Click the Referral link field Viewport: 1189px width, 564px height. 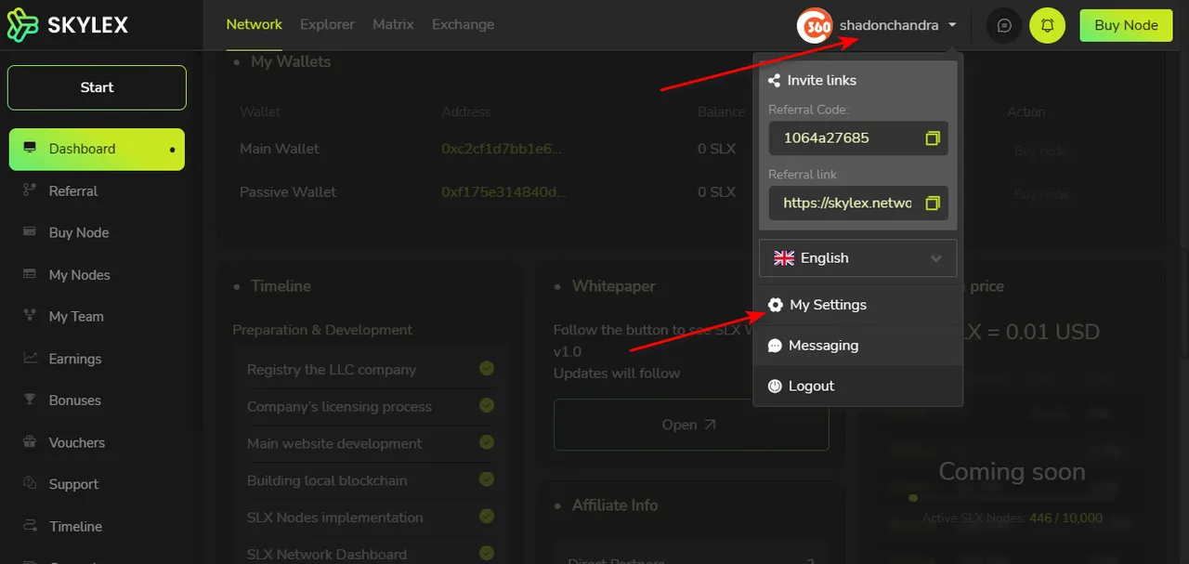coord(858,203)
